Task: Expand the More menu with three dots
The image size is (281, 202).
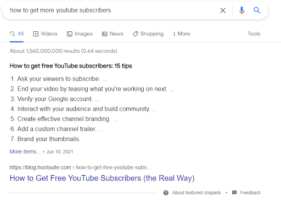Action: [x=181, y=34]
